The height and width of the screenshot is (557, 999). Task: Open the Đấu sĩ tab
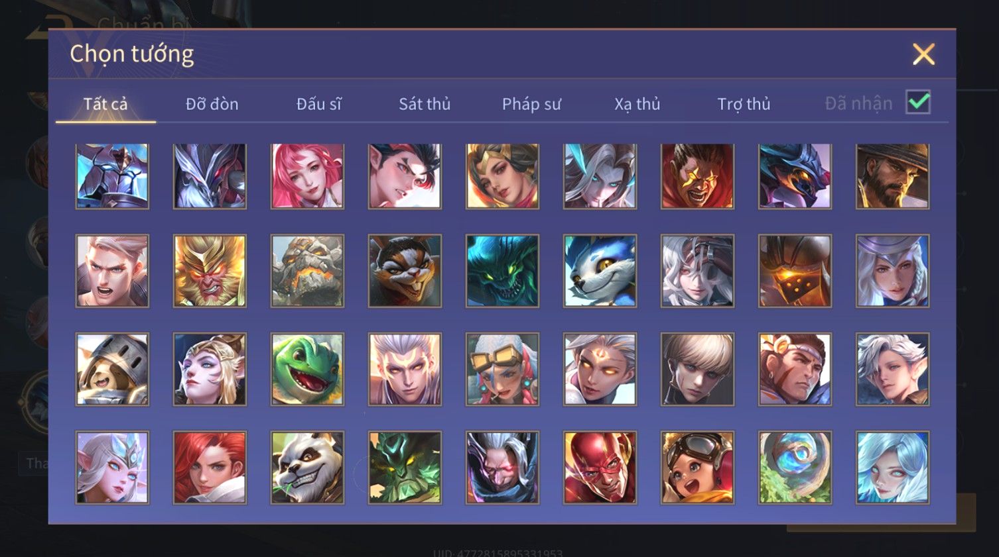tap(318, 104)
